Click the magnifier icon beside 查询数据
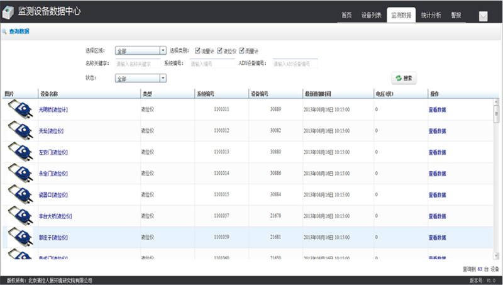503x285 pixels. click(4, 31)
